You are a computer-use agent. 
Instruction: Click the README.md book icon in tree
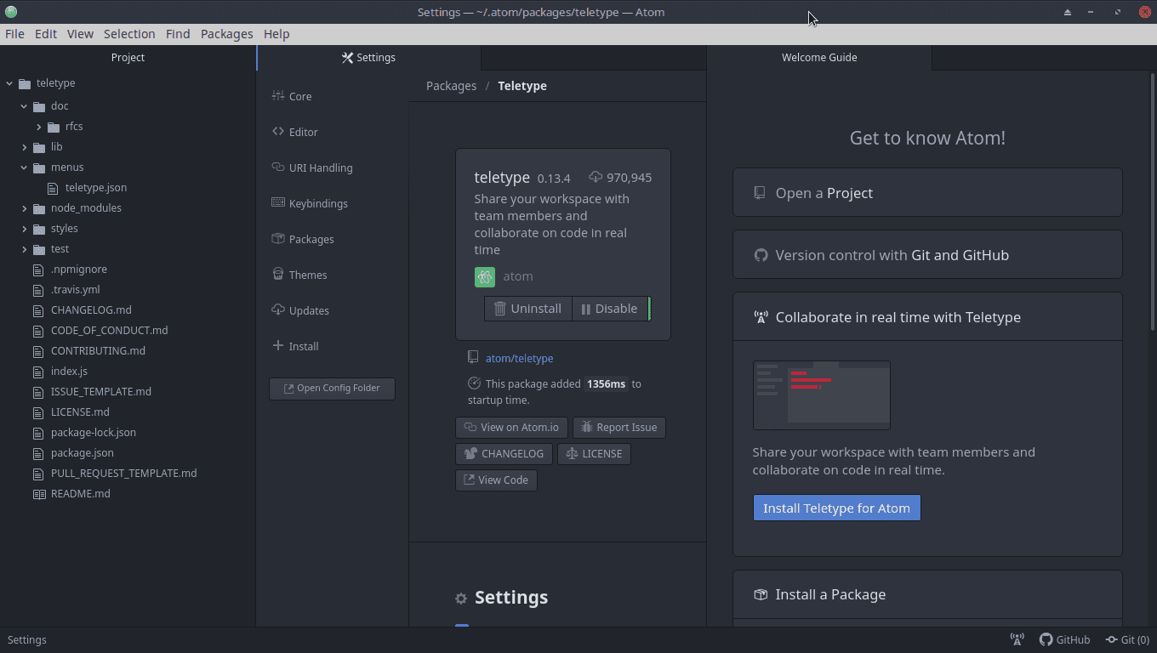39,494
